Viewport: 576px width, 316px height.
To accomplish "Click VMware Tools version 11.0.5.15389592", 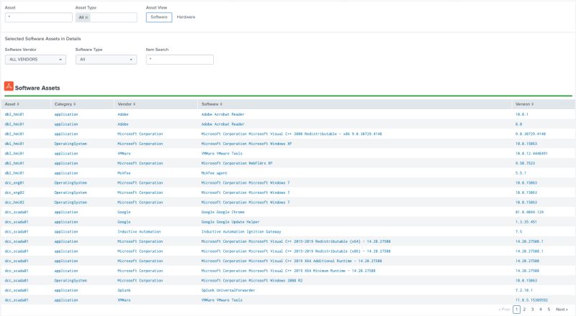I will (x=531, y=300).
